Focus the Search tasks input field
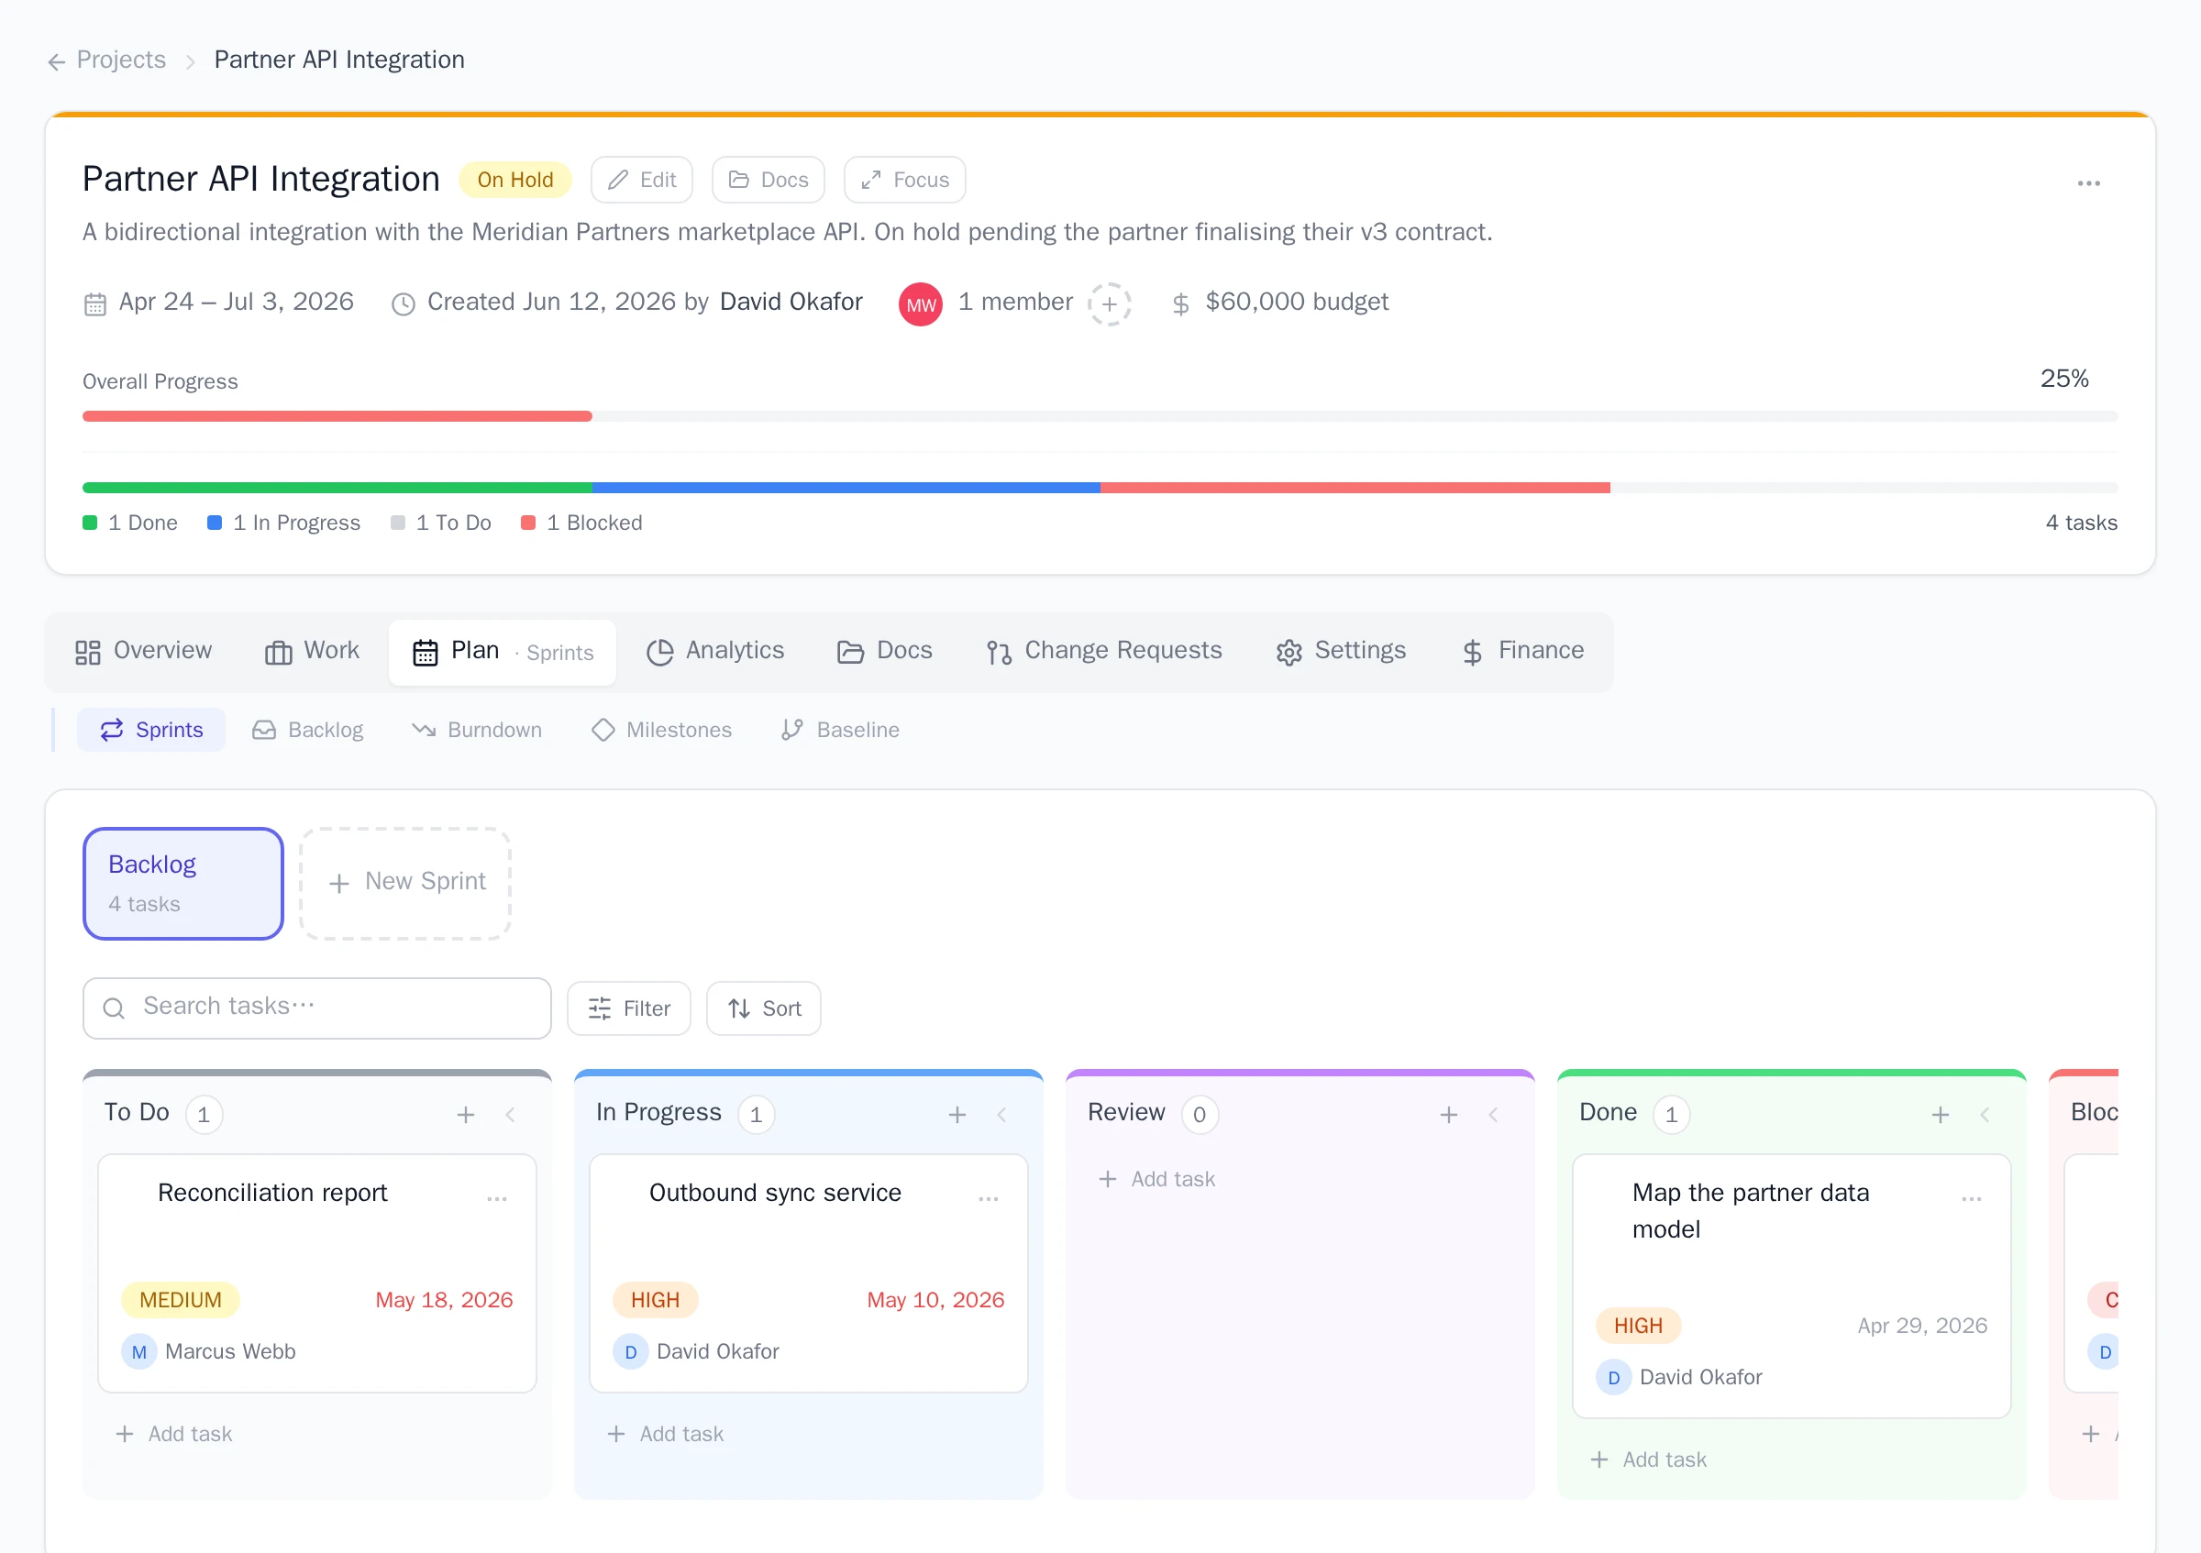 coord(317,1008)
